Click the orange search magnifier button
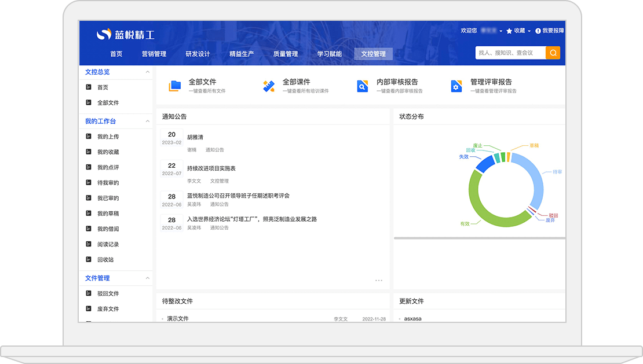Viewport: 643px width, 364px height. 553,53
